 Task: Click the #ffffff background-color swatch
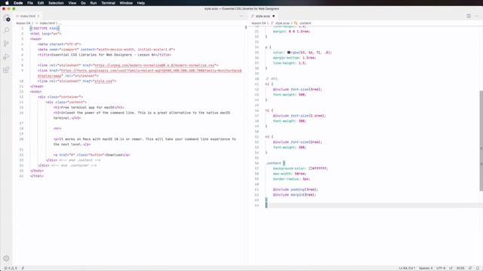pyautogui.click(x=310, y=169)
